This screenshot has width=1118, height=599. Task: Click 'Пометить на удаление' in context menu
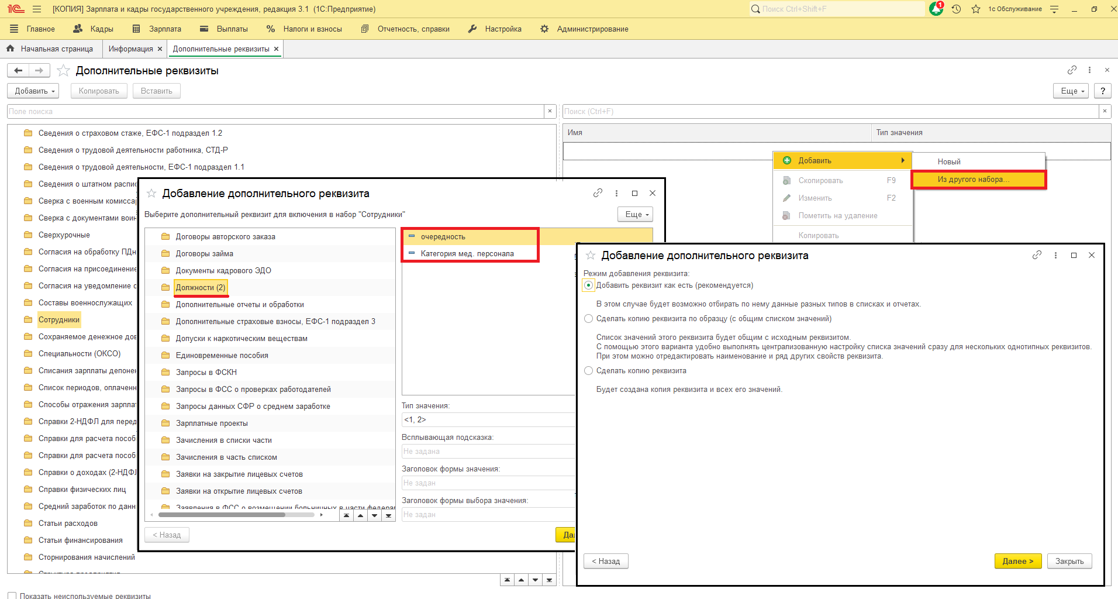838,216
